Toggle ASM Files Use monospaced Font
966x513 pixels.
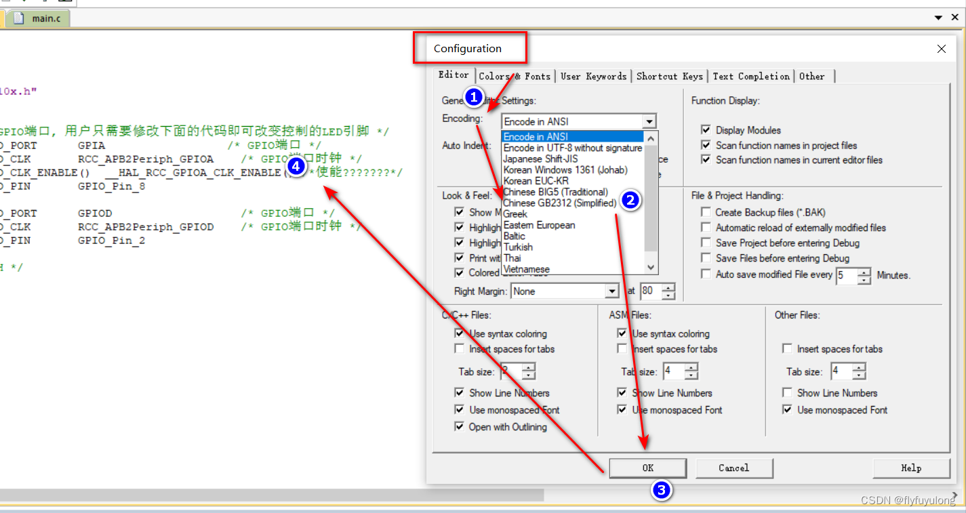[x=622, y=410]
